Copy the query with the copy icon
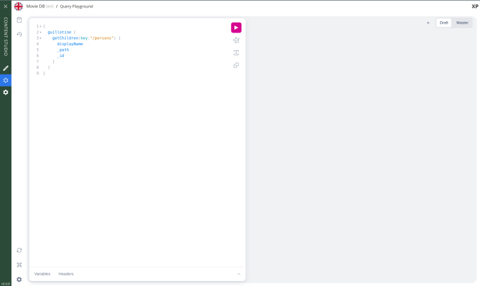The height and width of the screenshot is (286, 480). [x=236, y=65]
